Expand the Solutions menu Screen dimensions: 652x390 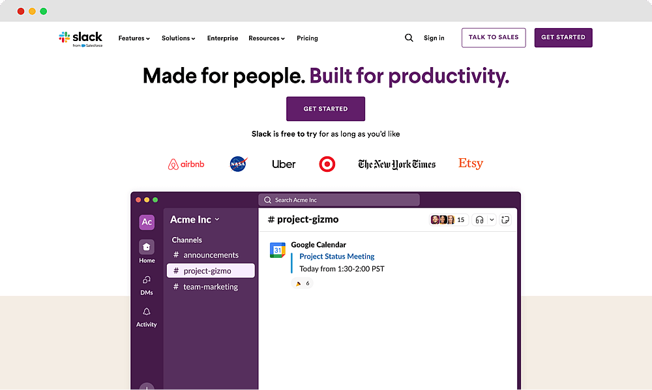[x=179, y=38]
